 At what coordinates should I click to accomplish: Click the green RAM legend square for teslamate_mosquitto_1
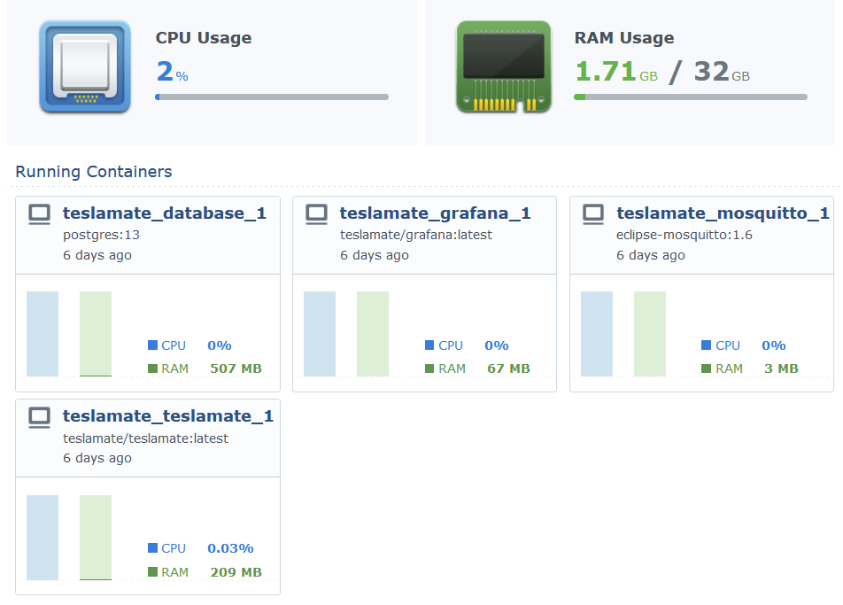(x=707, y=368)
